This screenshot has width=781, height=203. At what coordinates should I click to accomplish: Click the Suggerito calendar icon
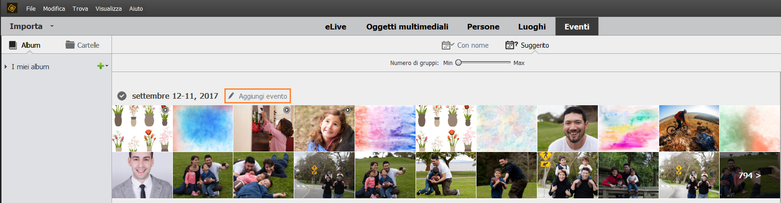(x=510, y=45)
